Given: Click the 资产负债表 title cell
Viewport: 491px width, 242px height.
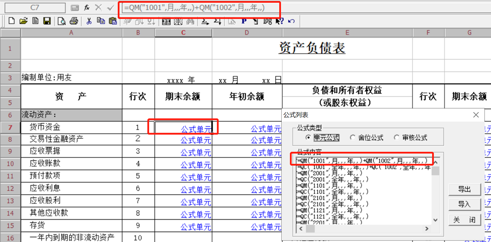Looking at the screenshot, I should click(x=312, y=48).
